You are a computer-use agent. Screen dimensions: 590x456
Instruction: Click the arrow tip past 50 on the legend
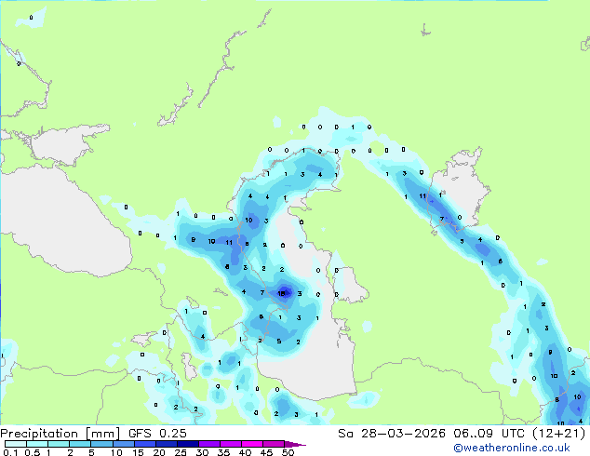[295, 444]
